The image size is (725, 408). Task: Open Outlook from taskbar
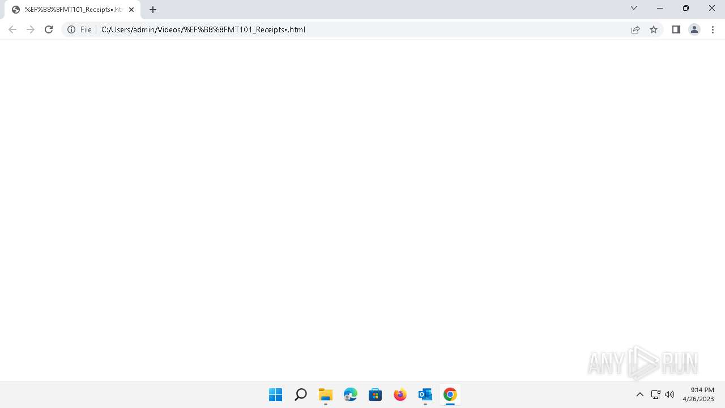[x=425, y=394]
